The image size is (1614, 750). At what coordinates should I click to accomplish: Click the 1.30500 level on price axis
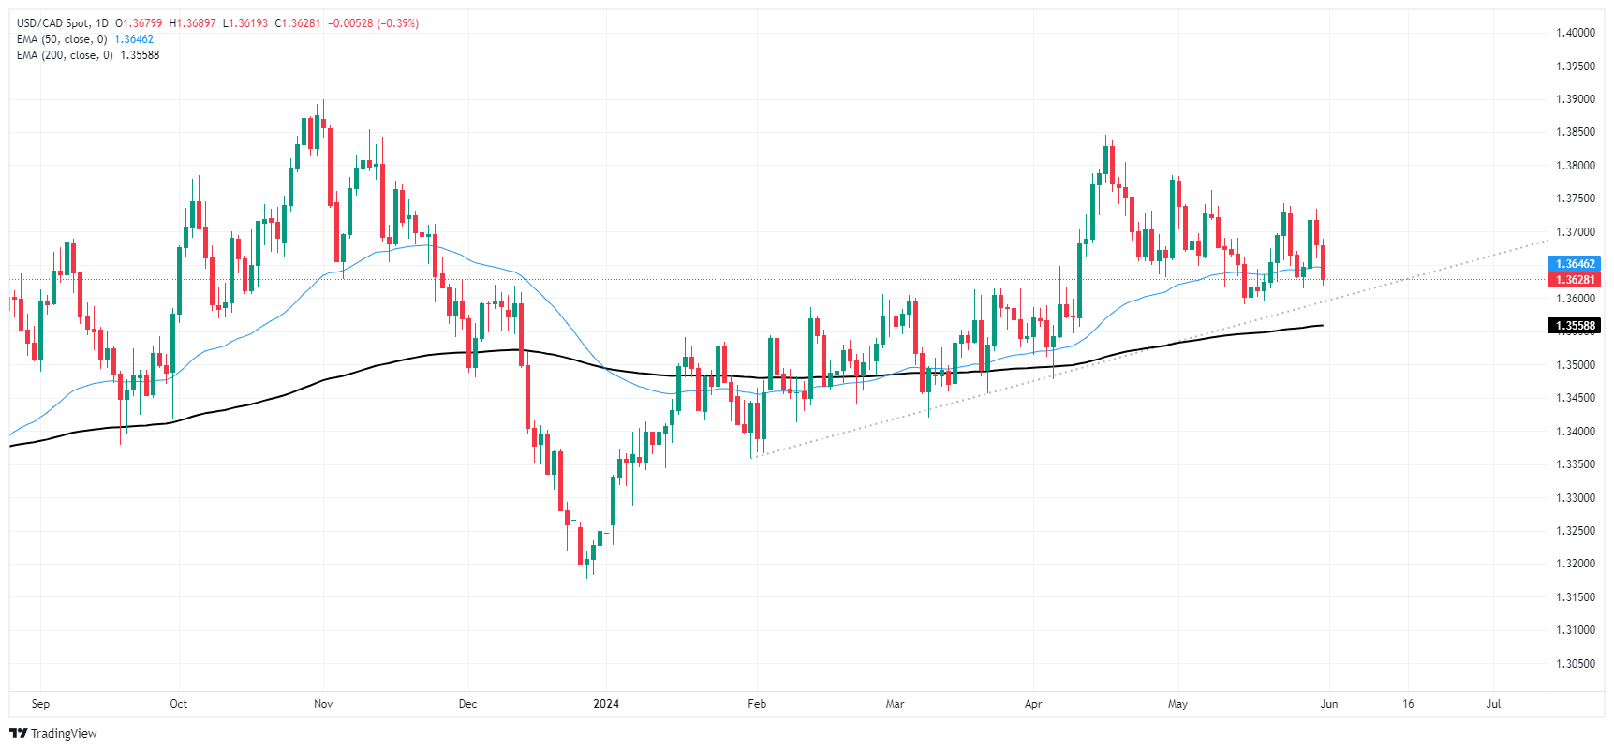click(1576, 664)
